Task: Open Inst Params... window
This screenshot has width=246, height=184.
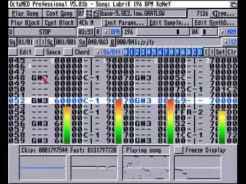Action: [x=125, y=22]
